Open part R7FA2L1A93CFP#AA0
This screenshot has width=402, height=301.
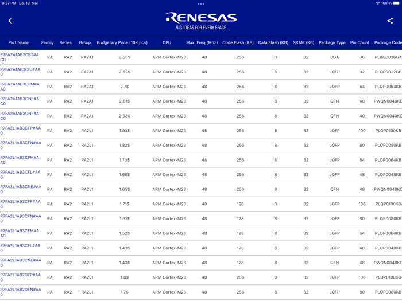[x=21, y=204]
